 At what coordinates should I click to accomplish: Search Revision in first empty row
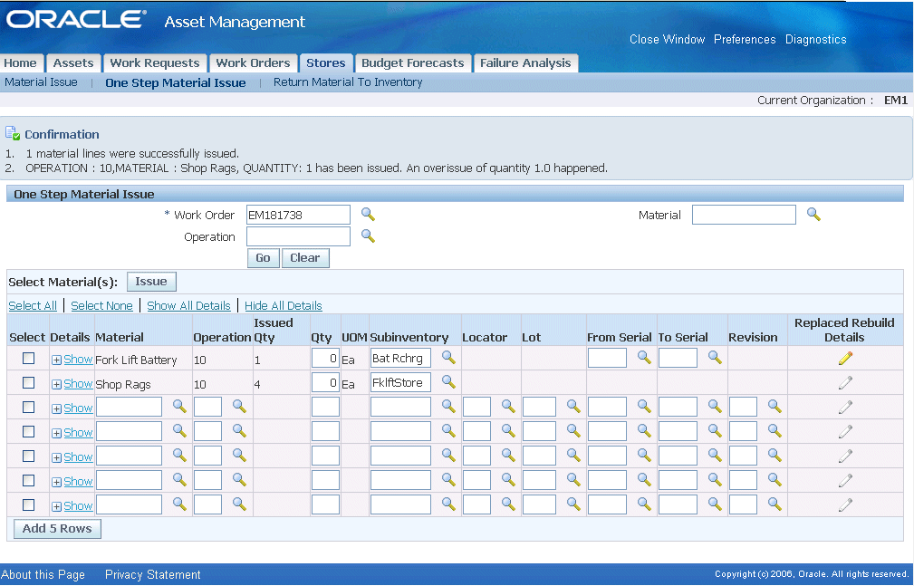coord(774,406)
